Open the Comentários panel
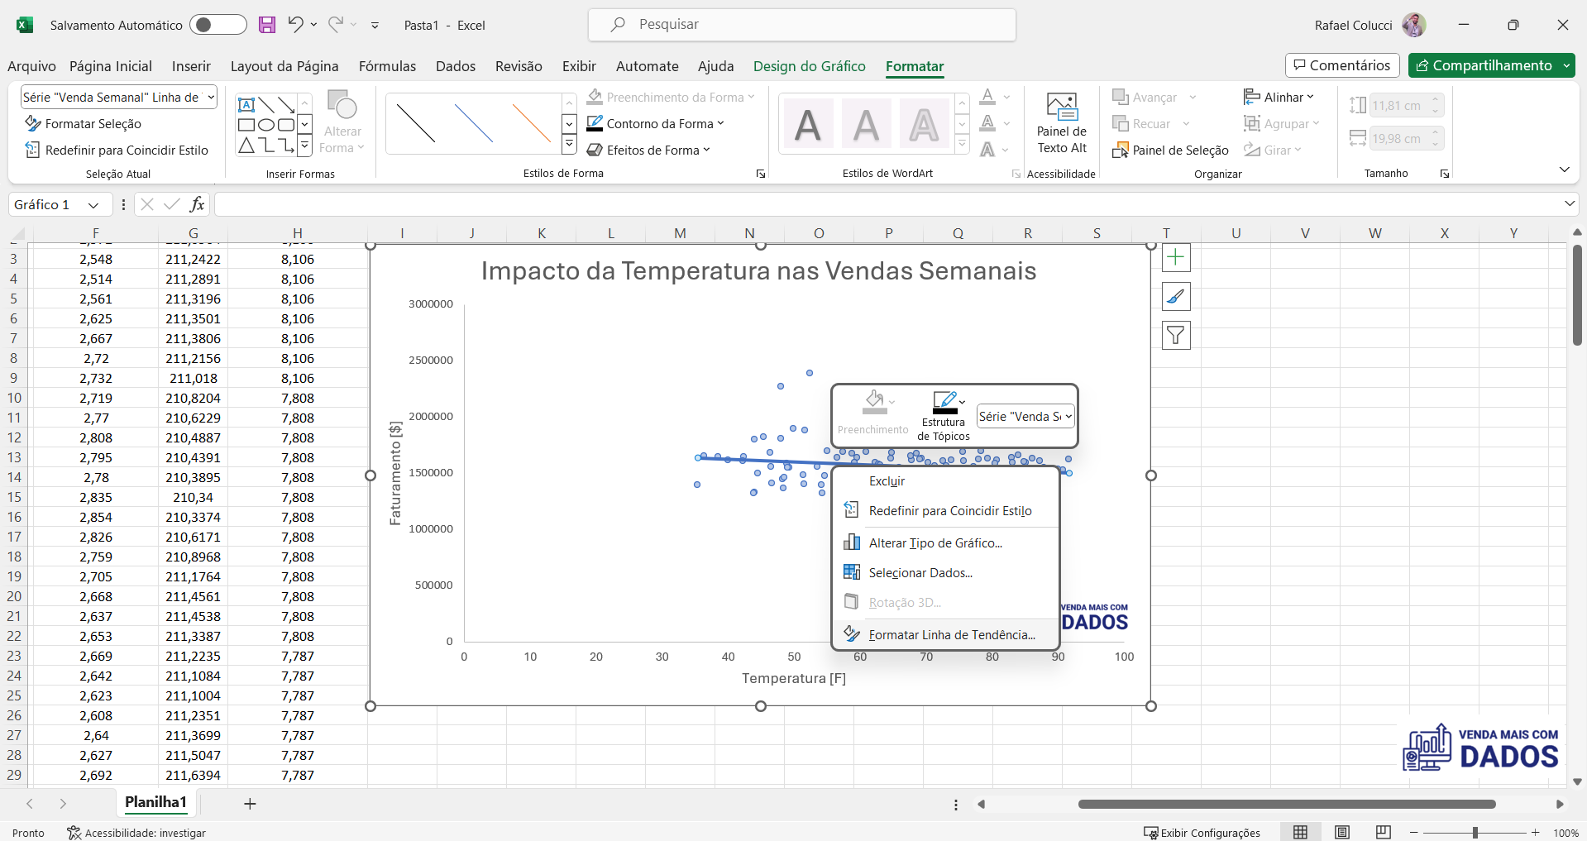Screen dimensions: 1587x841 (1341, 65)
